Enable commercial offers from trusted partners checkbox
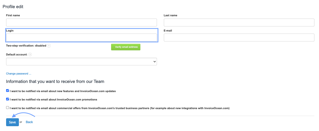 point(8,108)
